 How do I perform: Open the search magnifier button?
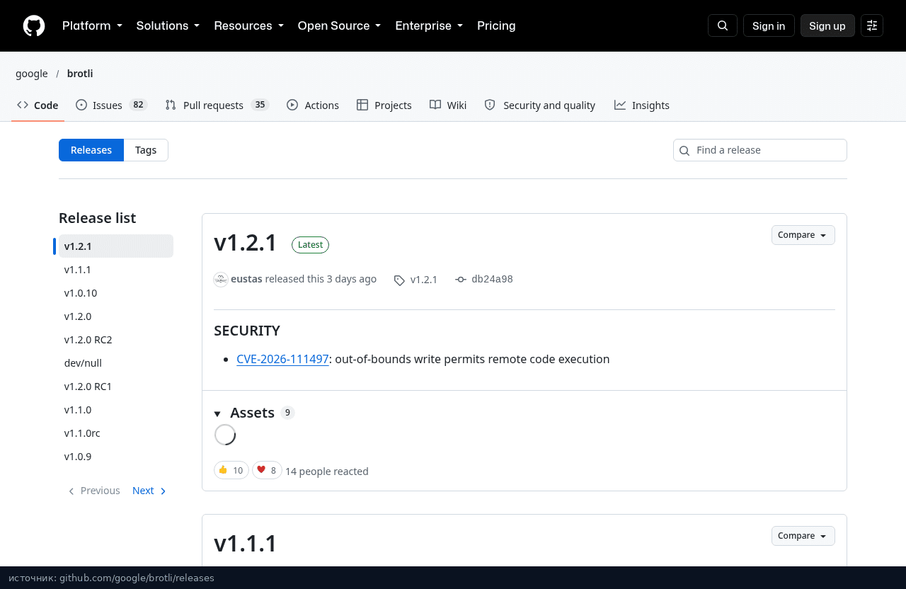[x=723, y=25]
